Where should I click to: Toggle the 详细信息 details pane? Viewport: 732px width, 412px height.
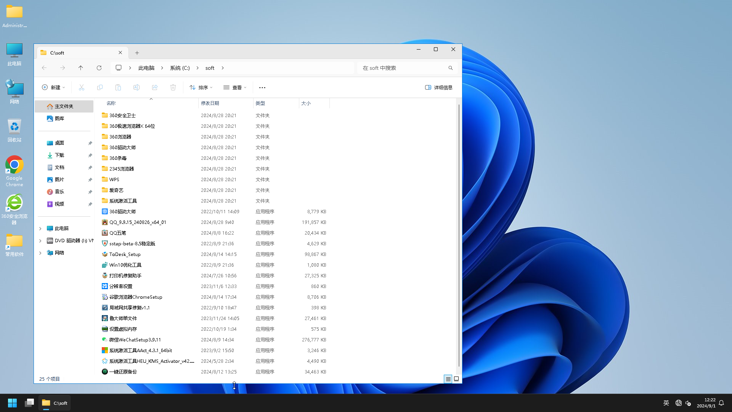pyautogui.click(x=439, y=87)
